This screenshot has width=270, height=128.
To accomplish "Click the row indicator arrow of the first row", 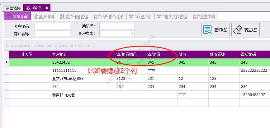I will [x=7, y=62].
